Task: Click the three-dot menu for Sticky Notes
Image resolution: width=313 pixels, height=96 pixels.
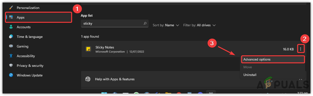Action: 301,49
